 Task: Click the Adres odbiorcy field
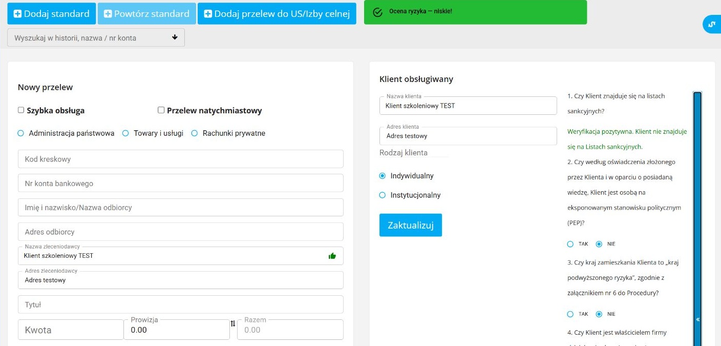180,232
